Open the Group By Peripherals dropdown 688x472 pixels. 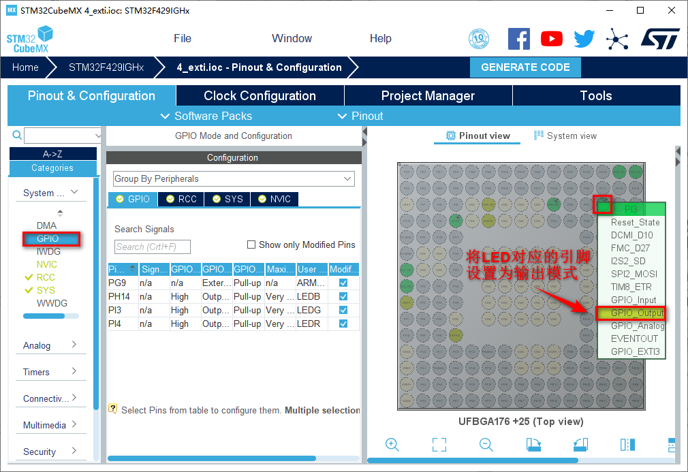click(x=234, y=178)
